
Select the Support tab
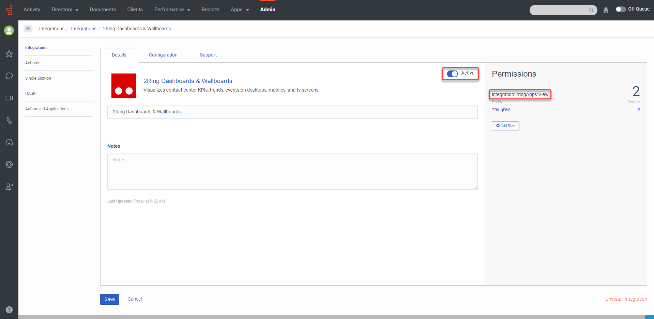point(208,55)
